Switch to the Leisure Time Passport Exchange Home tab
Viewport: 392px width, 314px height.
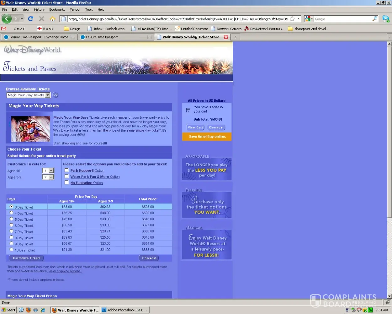pos(38,37)
